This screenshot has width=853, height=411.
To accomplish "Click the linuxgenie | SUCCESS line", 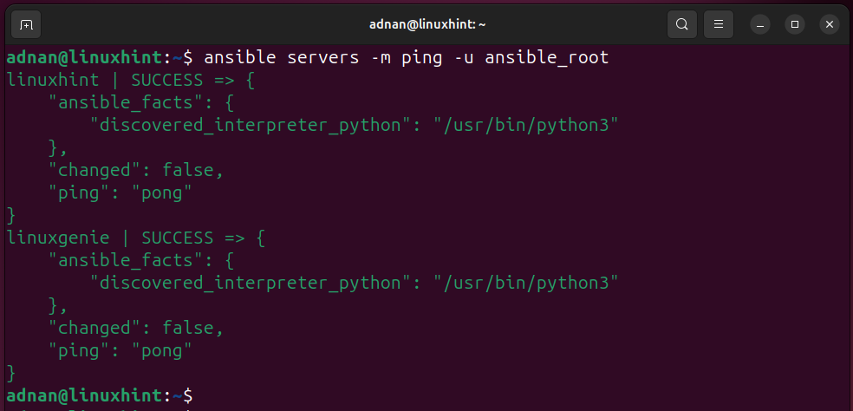I will tap(135, 238).
